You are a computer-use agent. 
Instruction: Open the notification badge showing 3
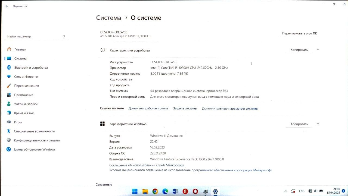pyautogui.click(x=343, y=191)
